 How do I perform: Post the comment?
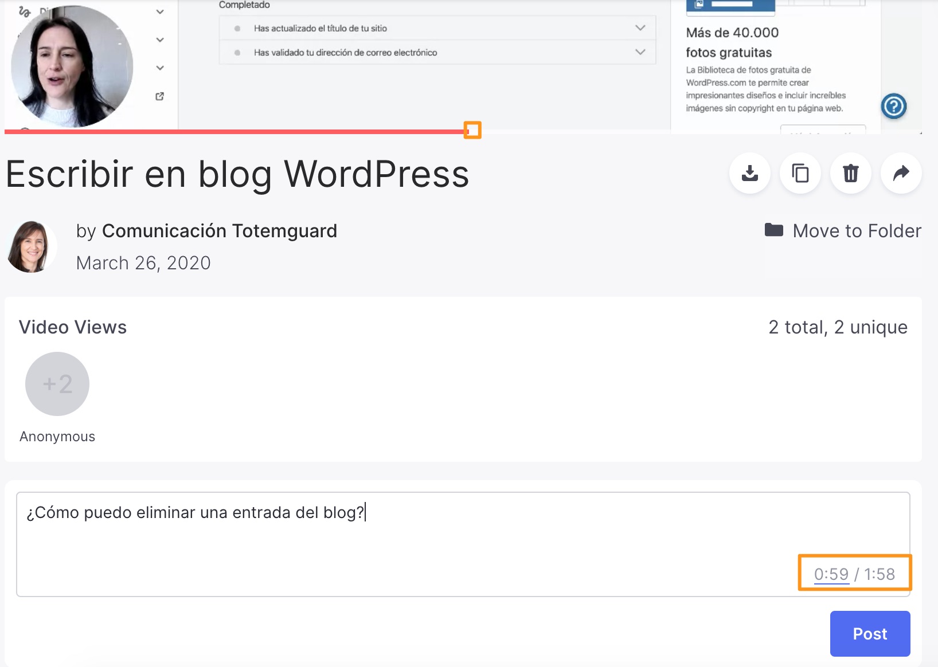[x=869, y=634]
